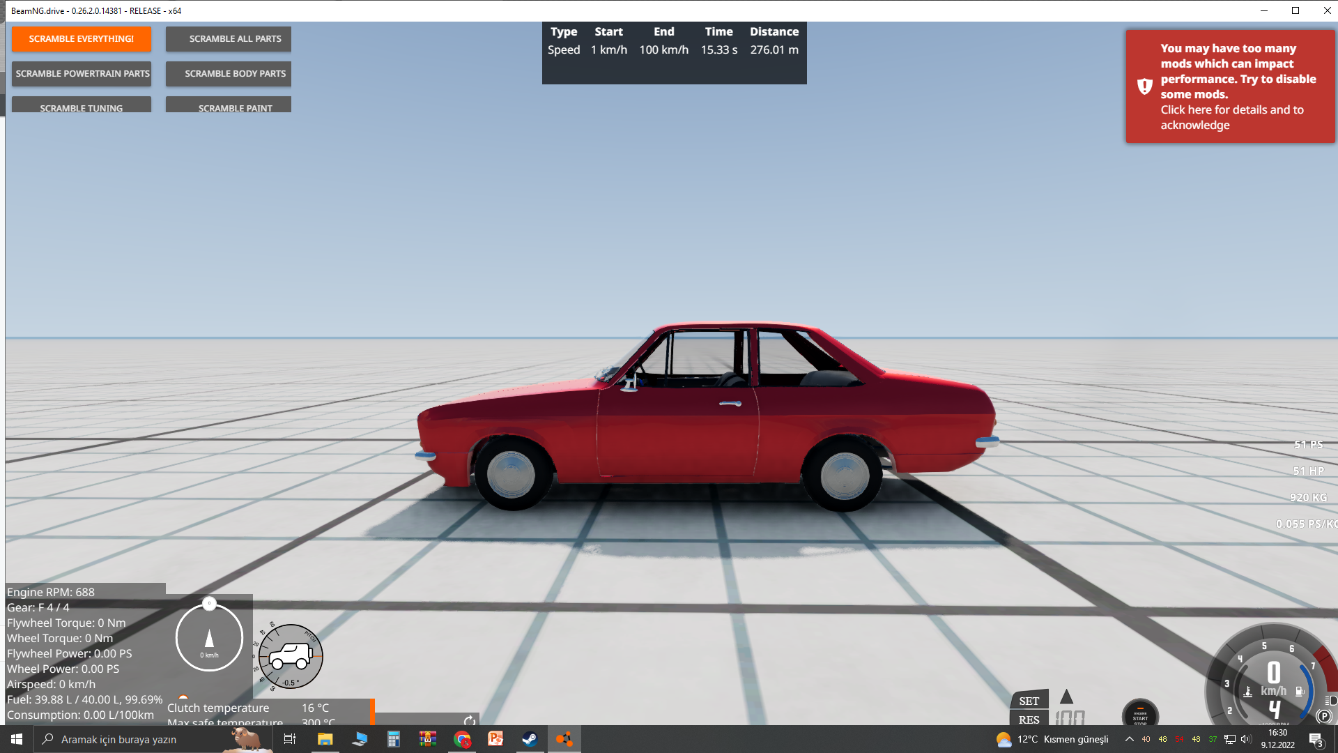This screenshot has height=753, width=1338.
Task: Click the 'Fuel: 39.88 L' readout
Action: [x=84, y=699]
